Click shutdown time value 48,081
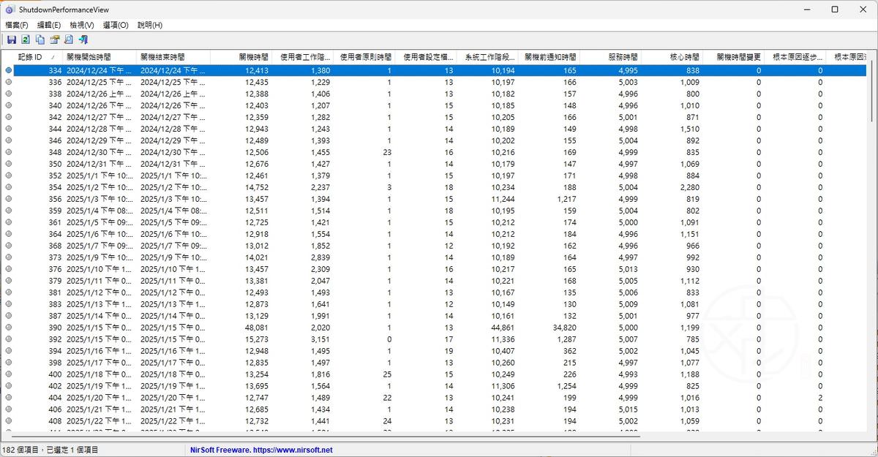 tap(256, 328)
